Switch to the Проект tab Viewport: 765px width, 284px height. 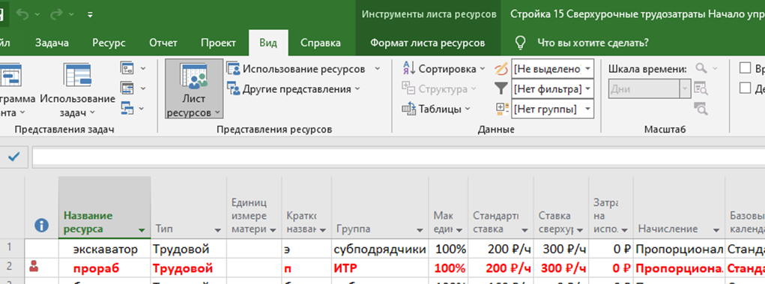pos(219,43)
